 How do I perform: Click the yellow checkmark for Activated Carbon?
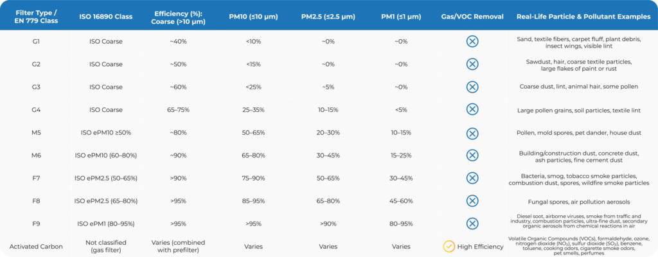click(449, 246)
